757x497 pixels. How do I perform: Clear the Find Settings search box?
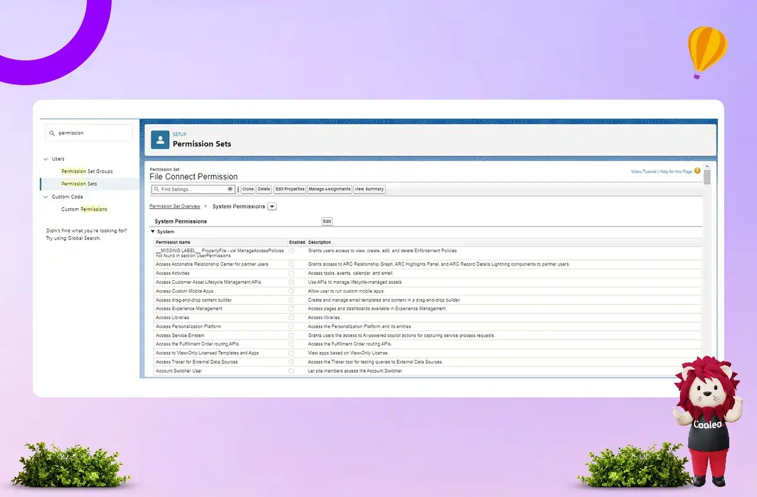[230, 189]
